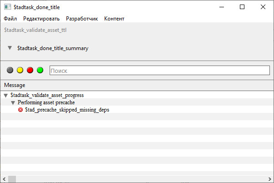274x183 pixels.
Task: Open the Разработчик menu
Action: click(82, 19)
